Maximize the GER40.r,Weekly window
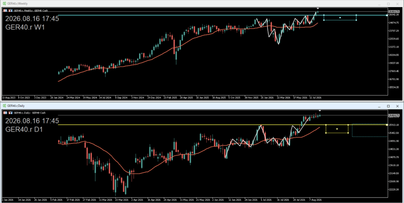 point(388,4)
